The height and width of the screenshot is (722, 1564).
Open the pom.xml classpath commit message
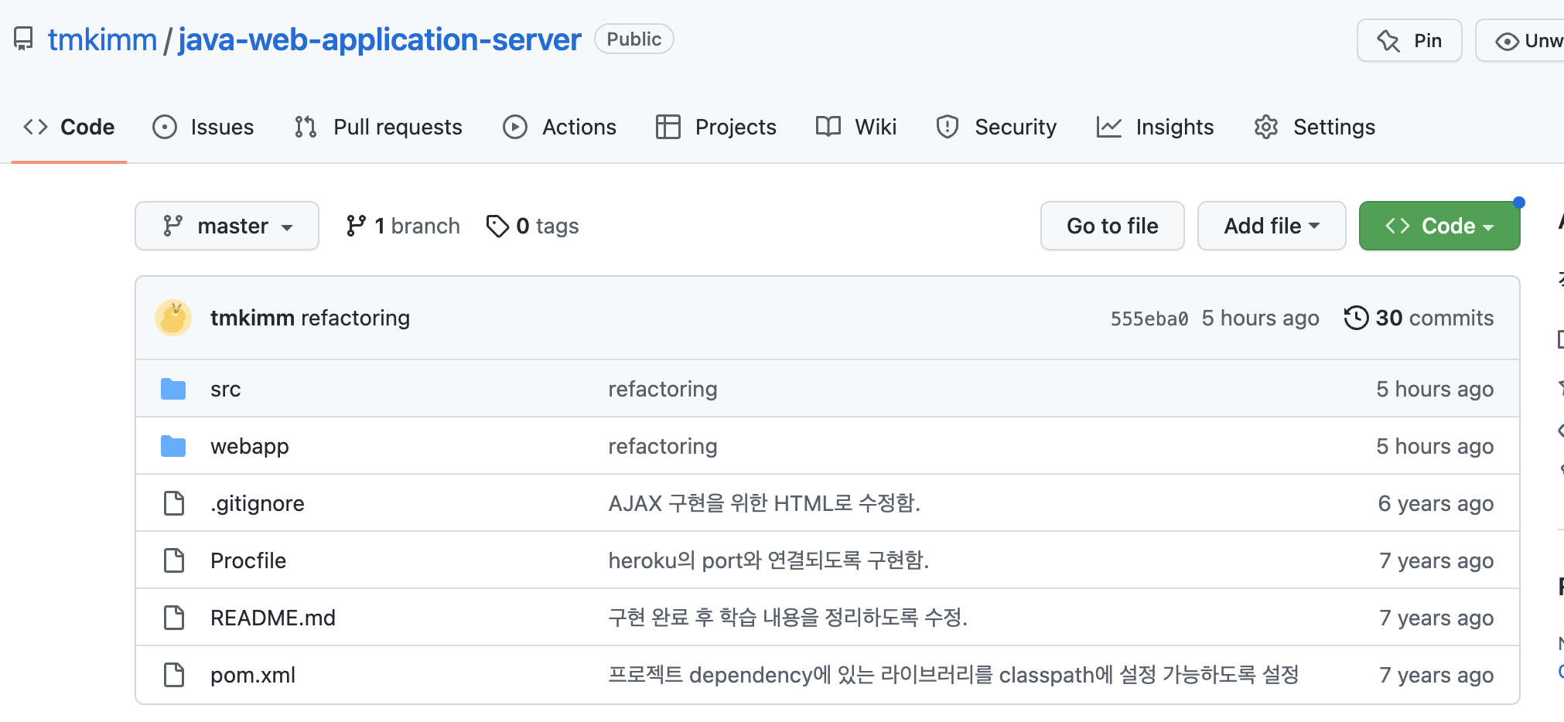[x=954, y=675]
